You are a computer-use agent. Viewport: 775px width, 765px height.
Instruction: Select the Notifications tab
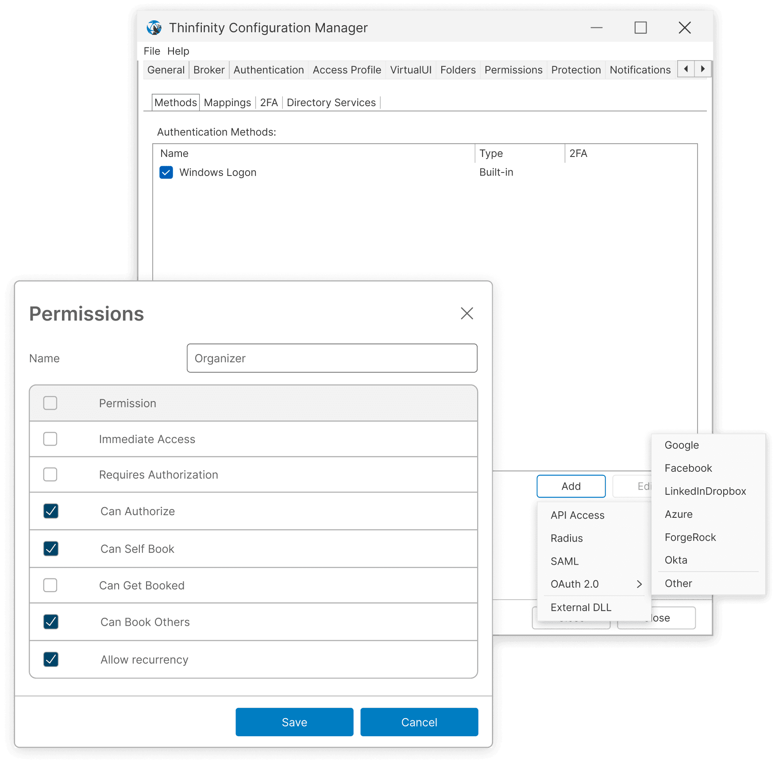tap(640, 70)
